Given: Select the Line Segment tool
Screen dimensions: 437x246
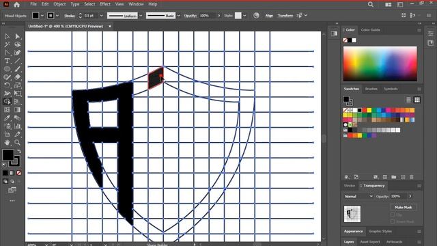Looking at the screenshot, I should (17, 61).
